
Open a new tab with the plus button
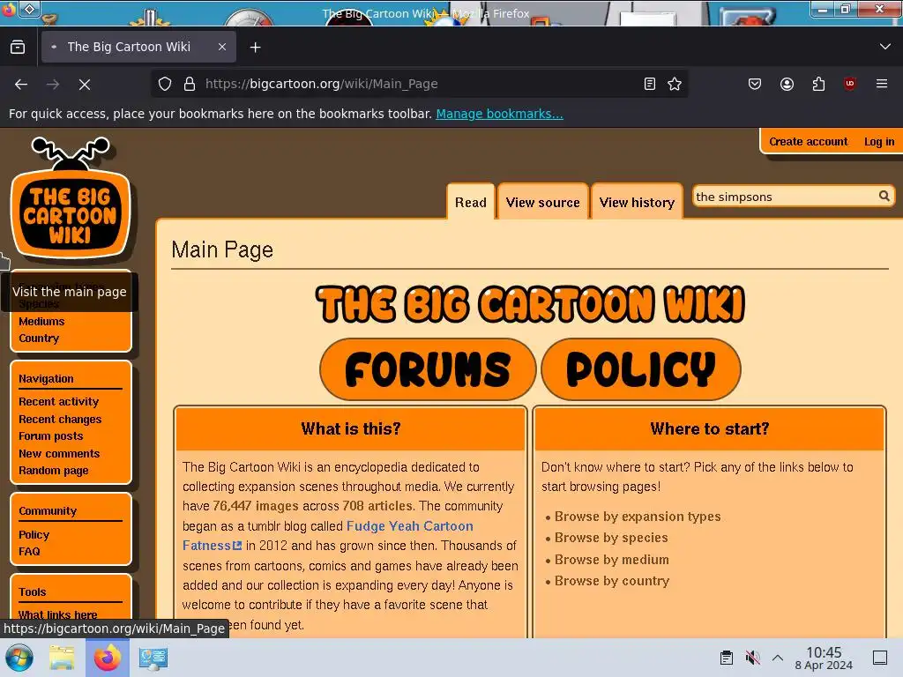click(x=255, y=48)
